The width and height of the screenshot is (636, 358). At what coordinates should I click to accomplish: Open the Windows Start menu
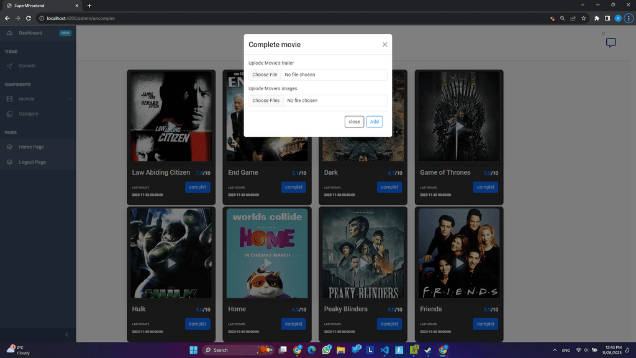click(194, 350)
